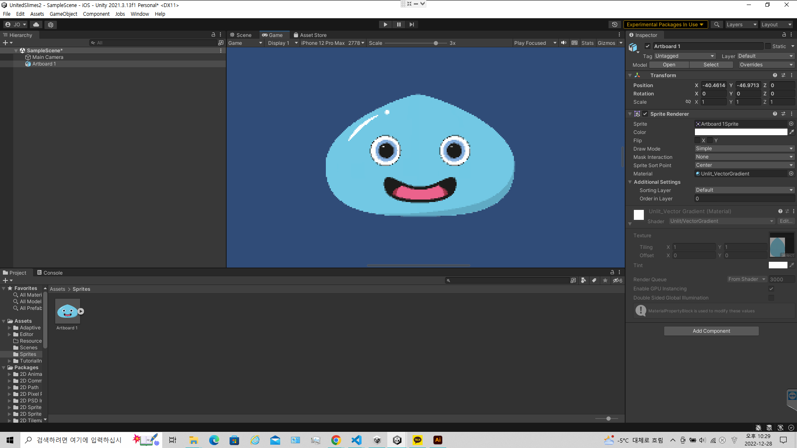Advance one frame with the step button

pyautogui.click(x=411, y=24)
